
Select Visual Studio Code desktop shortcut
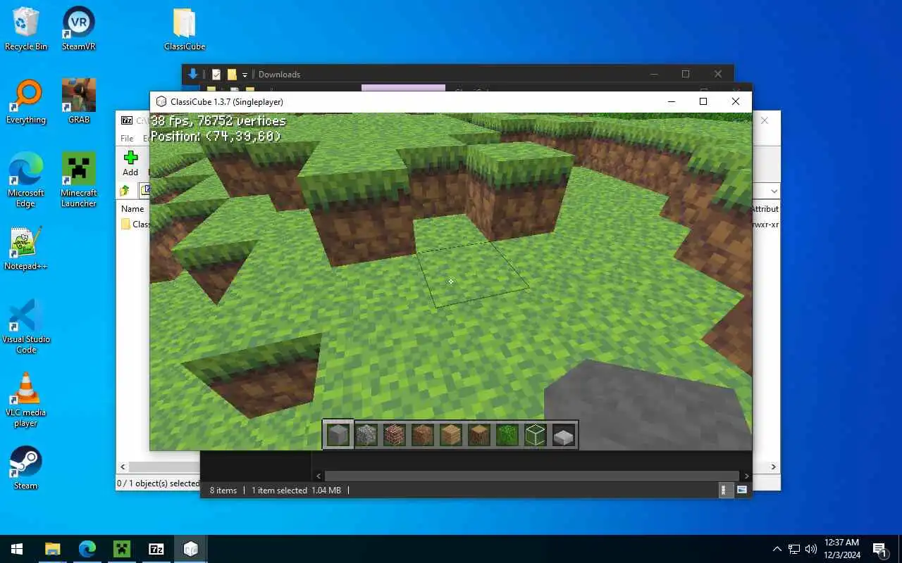pyautogui.click(x=26, y=327)
